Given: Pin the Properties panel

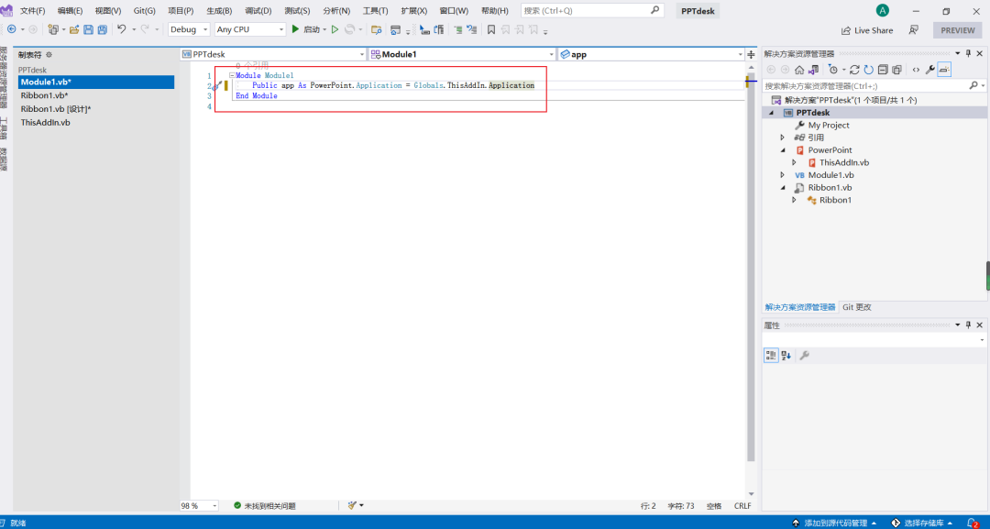Looking at the screenshot, I should coord(969,325).
